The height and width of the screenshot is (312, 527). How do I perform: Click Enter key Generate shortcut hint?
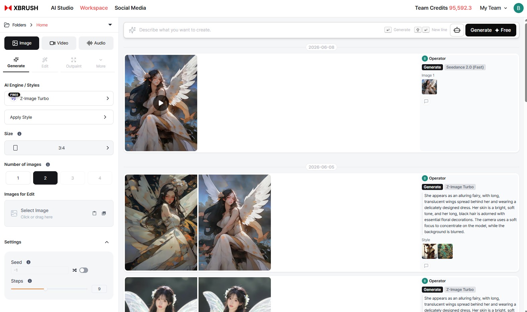[x=388, y=30]
